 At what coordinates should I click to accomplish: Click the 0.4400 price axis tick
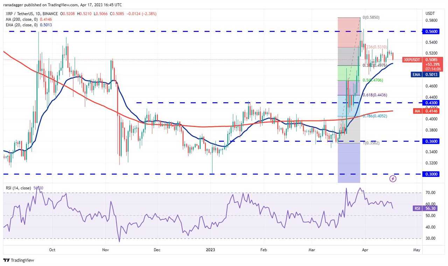coord(432,97)
